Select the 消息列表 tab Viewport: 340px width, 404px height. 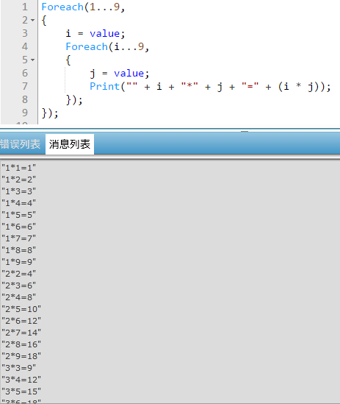pyautogui.click(x=70, y=144)
